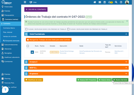Toggle plegar sedes sin órdenes de trabajo checkbox
This screenshot has width=134, height=95.
pyautogui.click(x=68, y=29)
